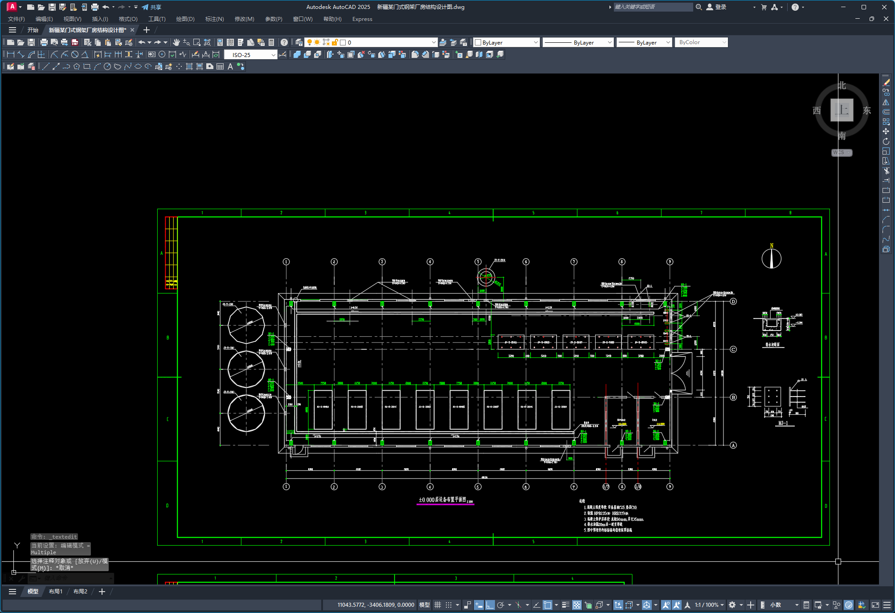Toggle Ortho mode in status bar
Image resolution: width=895 pixels, height=613 pixels.
(x=490, y=605)
